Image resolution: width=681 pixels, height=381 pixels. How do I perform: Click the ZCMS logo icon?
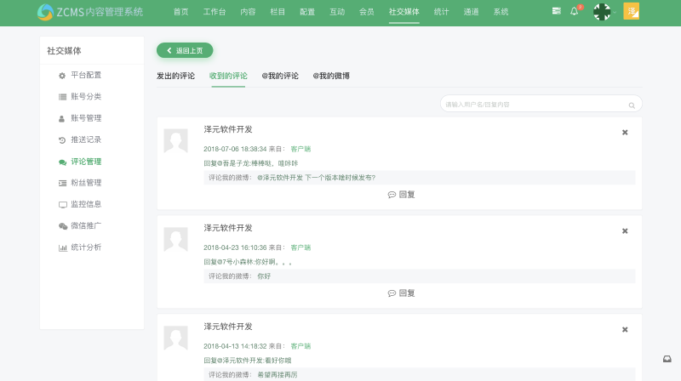[x=45, y=12]
